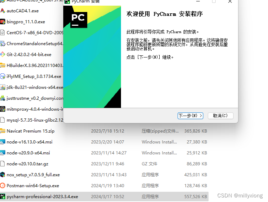Click the date 2023/11/14 13:43
Image resolution: width=268 pixels, height=202 pixels.
109,175
